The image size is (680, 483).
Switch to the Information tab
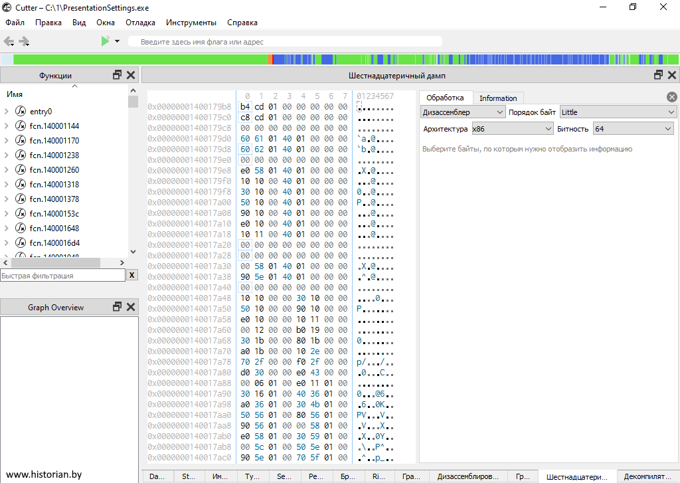(498, 98)
